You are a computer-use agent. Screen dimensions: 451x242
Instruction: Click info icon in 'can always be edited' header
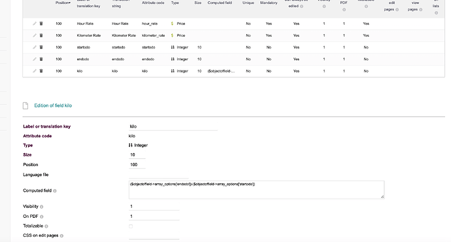[x=301, y=6]
